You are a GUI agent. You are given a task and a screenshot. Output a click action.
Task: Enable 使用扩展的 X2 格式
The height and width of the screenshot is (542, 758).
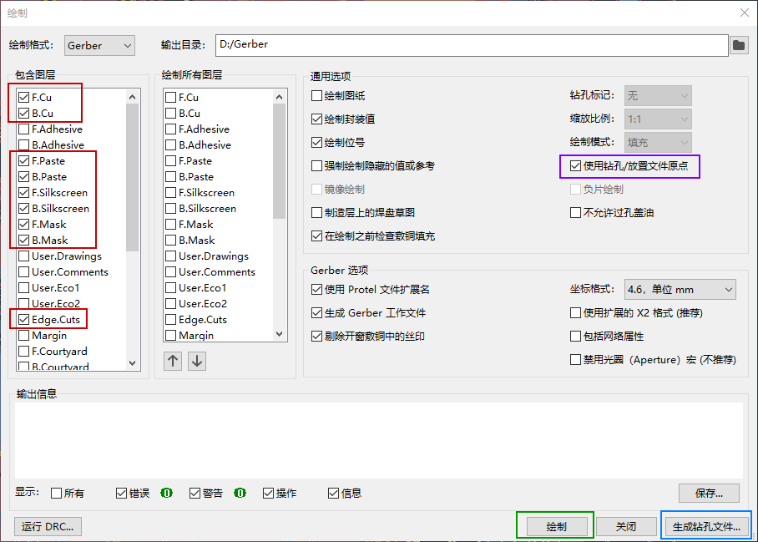575,313
